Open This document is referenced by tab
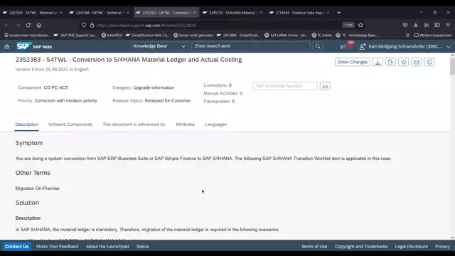This screenshot has width=455, height=256. pyautogui.click(x=134, y=124)
